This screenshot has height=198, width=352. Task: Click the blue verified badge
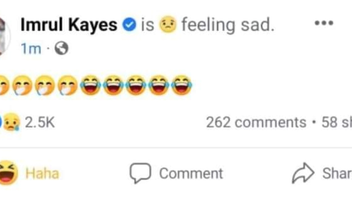(x=129, y=25)
